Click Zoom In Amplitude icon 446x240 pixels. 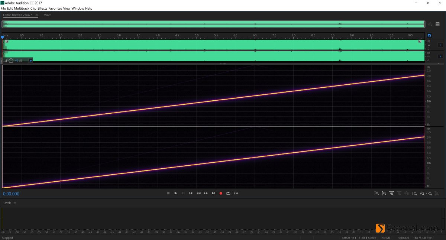(x=376, y=194)
